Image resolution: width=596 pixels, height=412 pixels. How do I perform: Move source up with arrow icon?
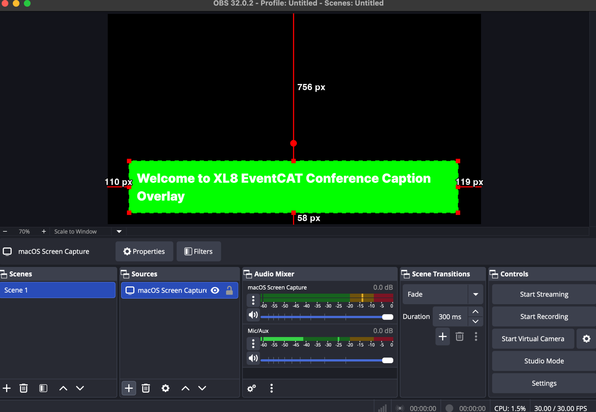coord(185,388)
